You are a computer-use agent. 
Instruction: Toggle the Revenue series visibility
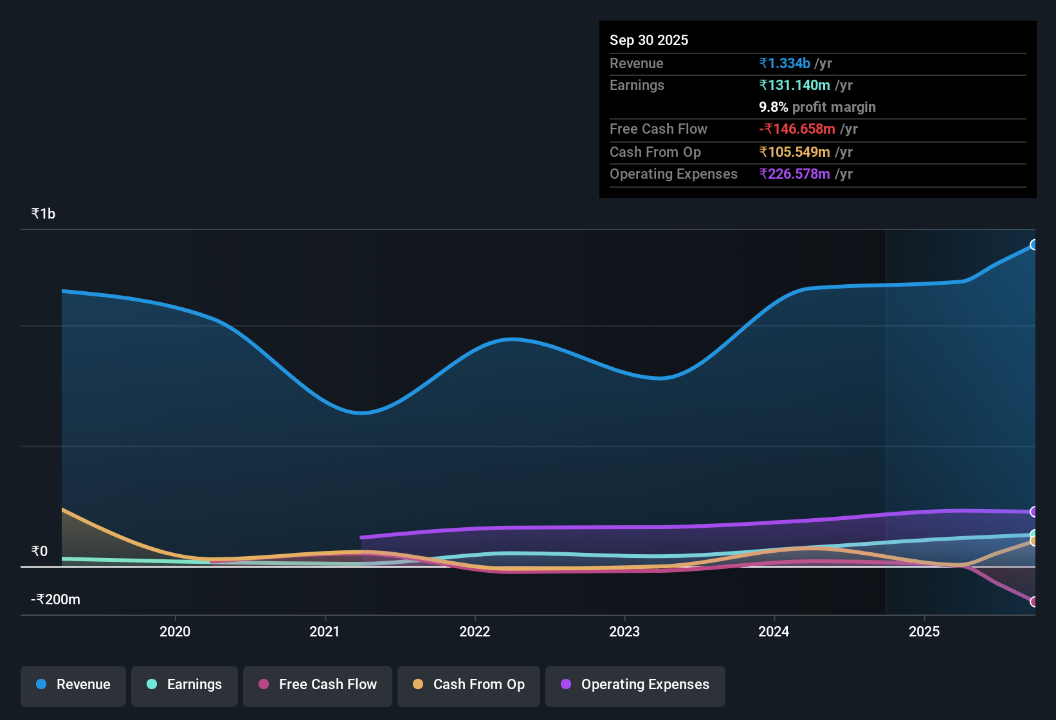click(73, 685)
